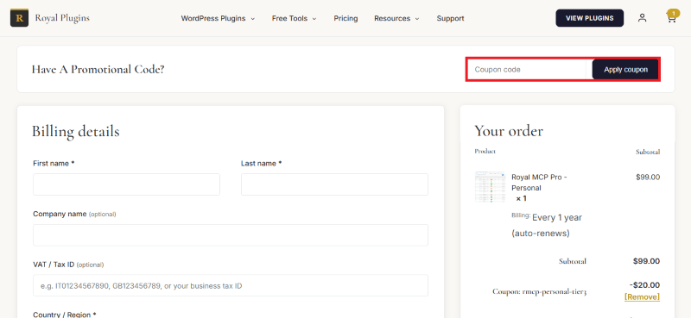The height and width of the screenshot is (318, 691).
Task: Click the Royal MCP Pro product thumbnail
Action: tap(490, 187)
